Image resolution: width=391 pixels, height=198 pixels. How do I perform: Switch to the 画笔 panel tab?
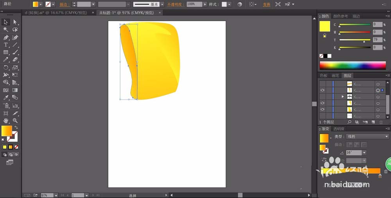(335, 75)
